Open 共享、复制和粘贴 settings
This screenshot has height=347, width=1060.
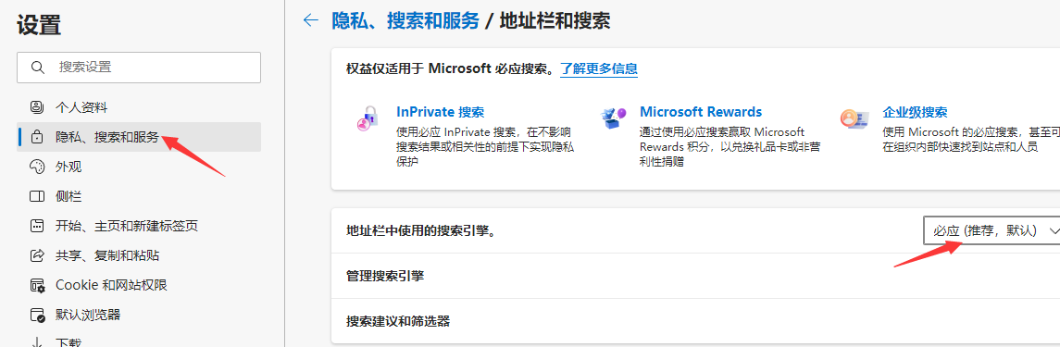click(139, 255)
